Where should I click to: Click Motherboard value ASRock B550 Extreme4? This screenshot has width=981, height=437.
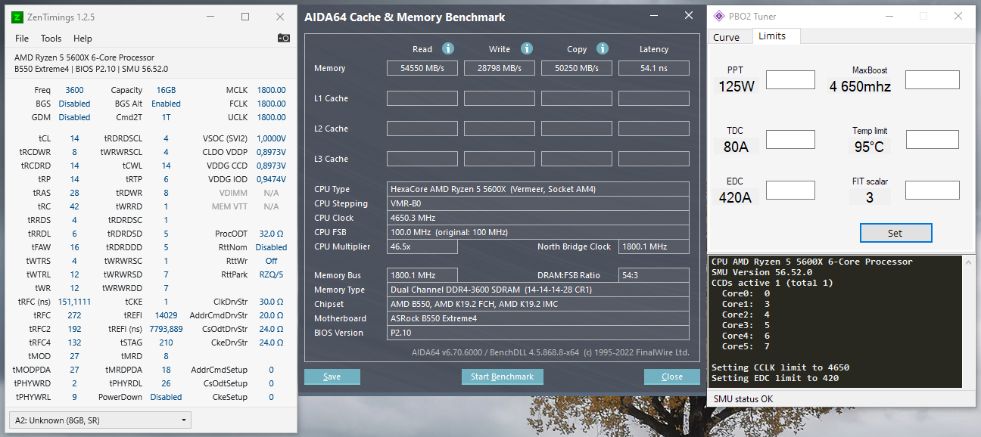tap(538, 318)
